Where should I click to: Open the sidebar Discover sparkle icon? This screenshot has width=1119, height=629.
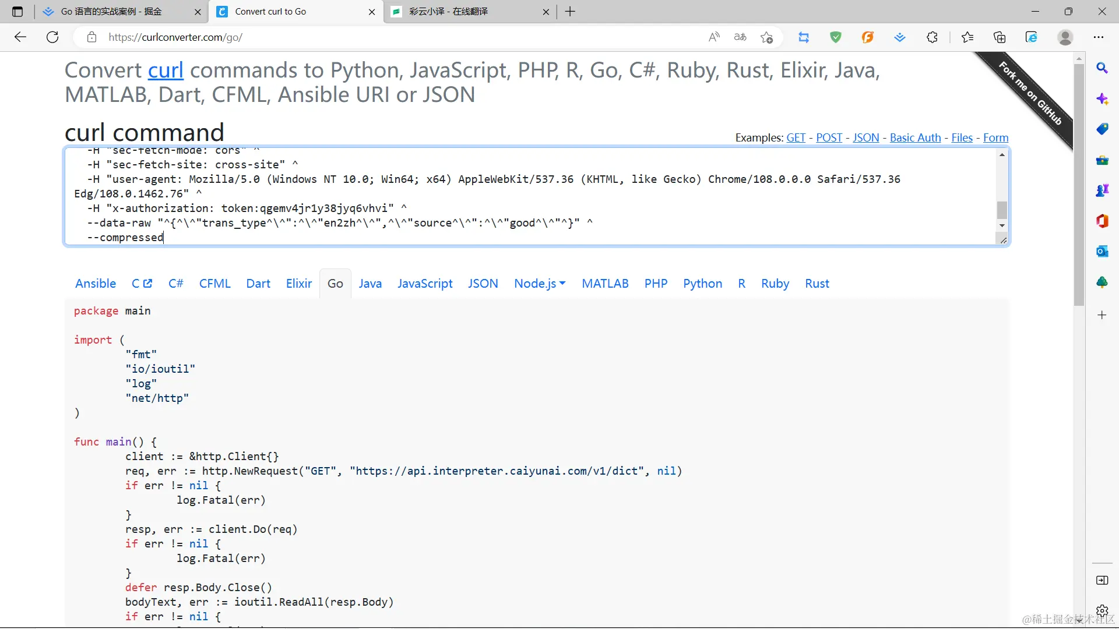(1102, 99)
